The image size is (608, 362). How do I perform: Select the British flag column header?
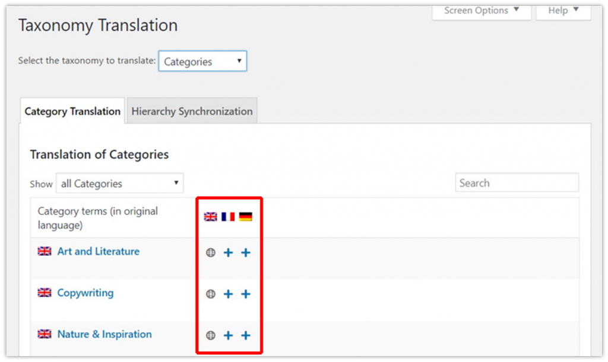point(210,216)
